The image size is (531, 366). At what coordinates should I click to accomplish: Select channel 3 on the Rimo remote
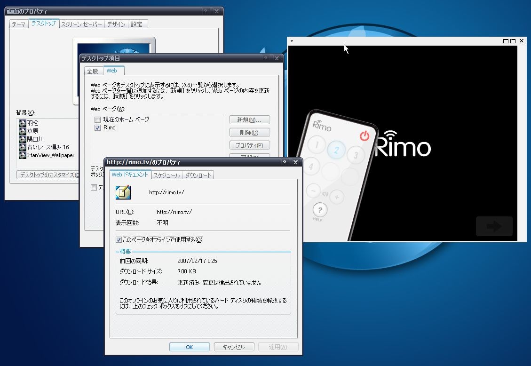(356, 155)
